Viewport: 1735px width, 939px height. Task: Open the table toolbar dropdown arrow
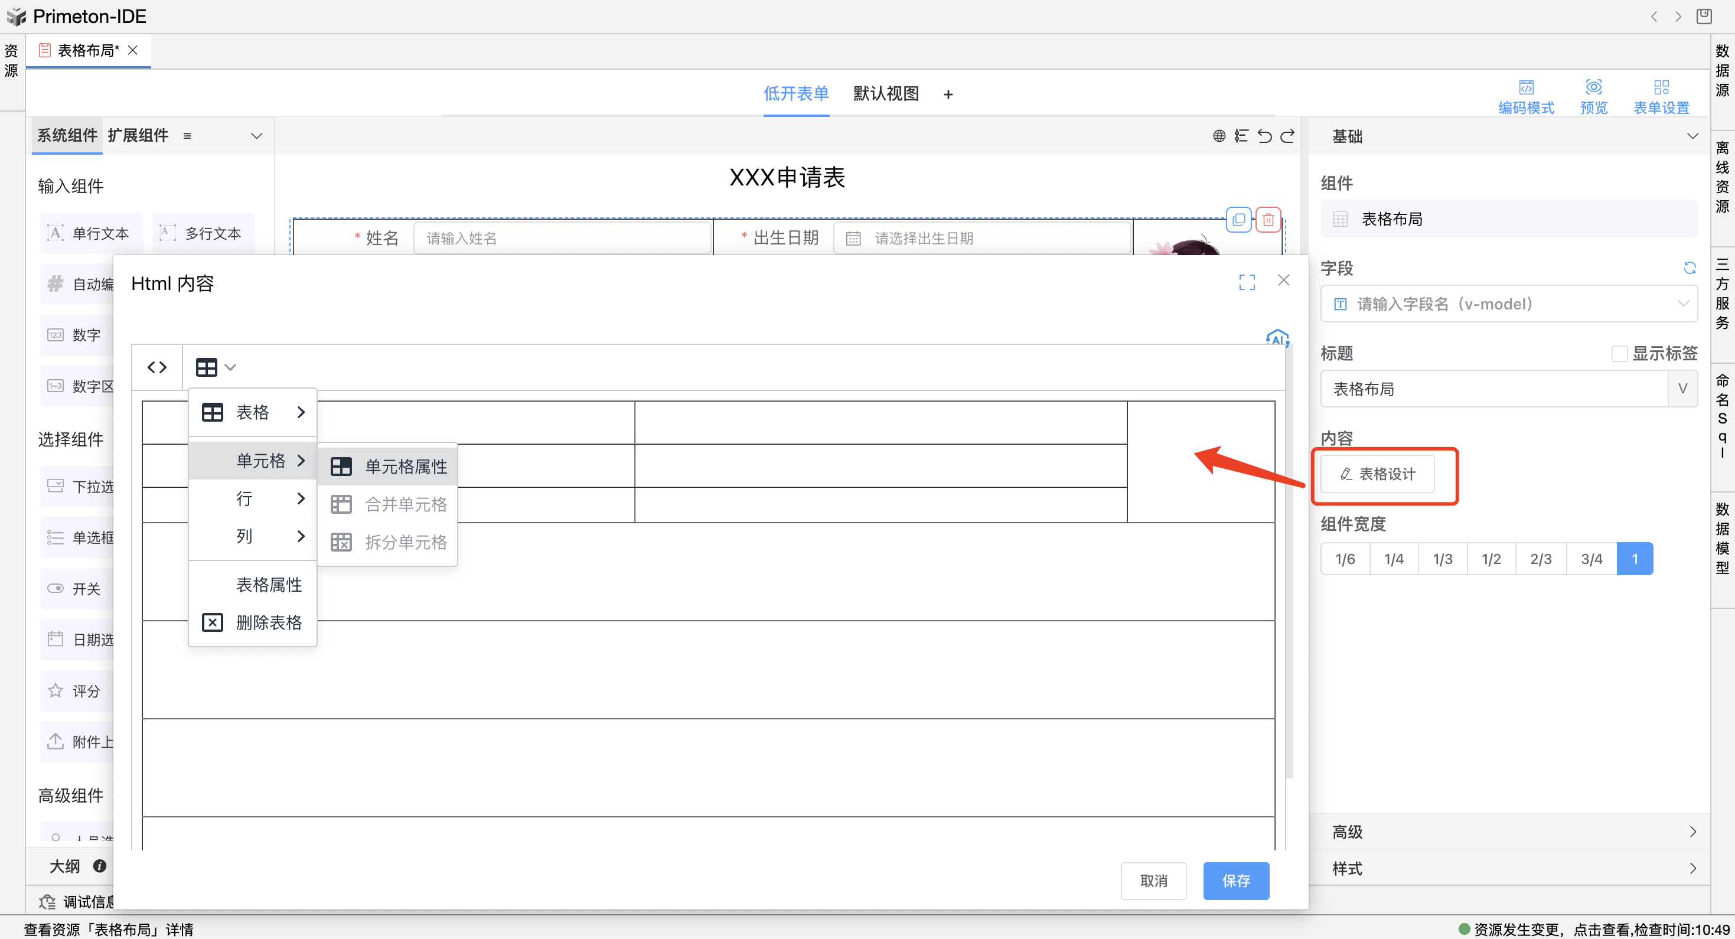click(230, 367)
